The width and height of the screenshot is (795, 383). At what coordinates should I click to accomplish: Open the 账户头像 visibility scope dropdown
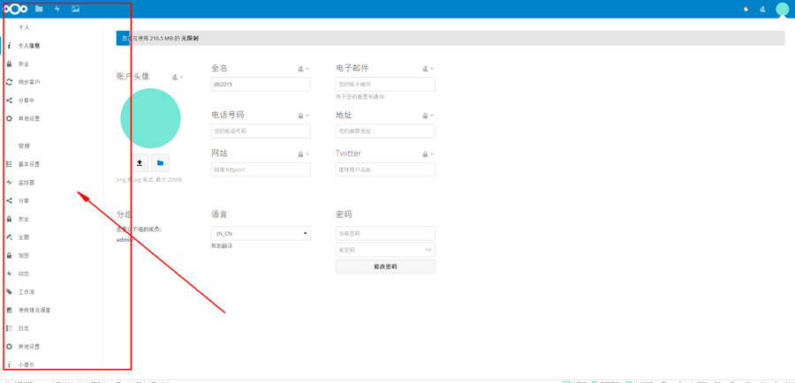tap(178, 77)
